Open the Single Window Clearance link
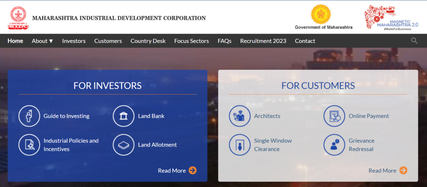The width and height of the screenshot is (427, 187). [273, 145]
